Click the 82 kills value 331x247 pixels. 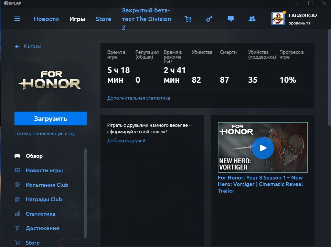[x=196, y=80]
